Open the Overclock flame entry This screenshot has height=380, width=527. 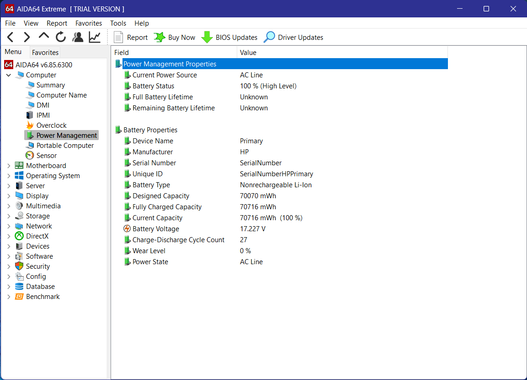[x=52, y=125]
